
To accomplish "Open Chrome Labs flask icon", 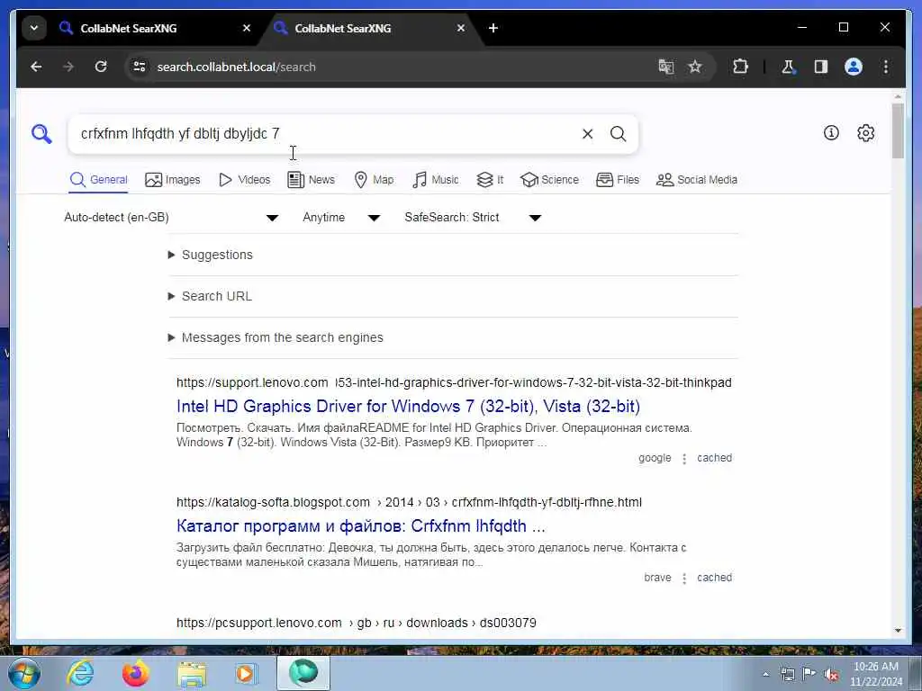I will click(788, 67).
